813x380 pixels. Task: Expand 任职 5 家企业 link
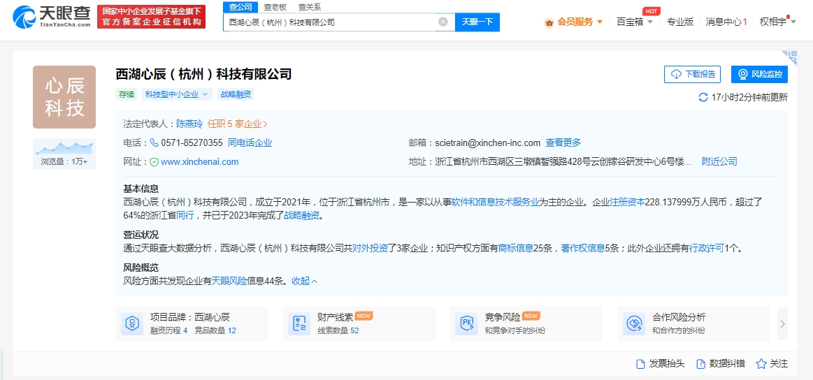[238, 124]
